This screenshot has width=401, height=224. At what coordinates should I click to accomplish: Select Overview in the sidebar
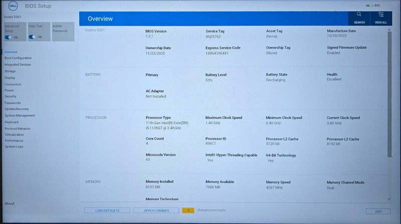click(11, 52)
